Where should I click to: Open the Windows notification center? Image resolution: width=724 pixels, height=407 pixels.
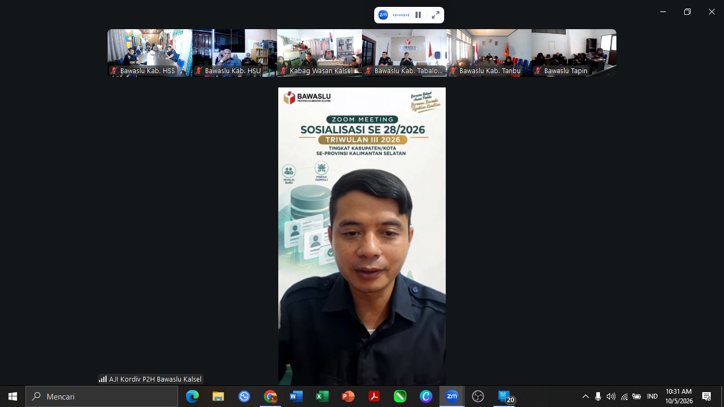pyautogui.click(x=707, y=396)
